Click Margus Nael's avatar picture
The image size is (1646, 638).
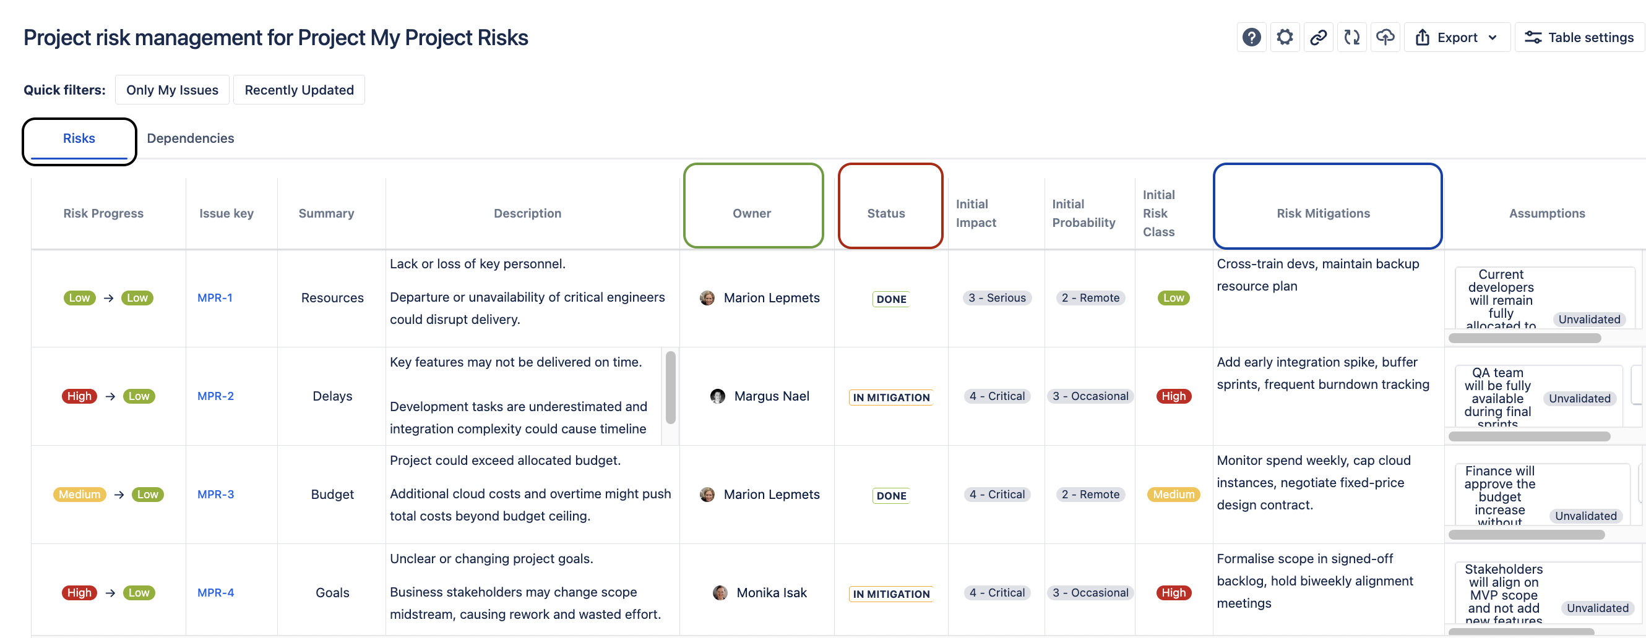[718, 397]
